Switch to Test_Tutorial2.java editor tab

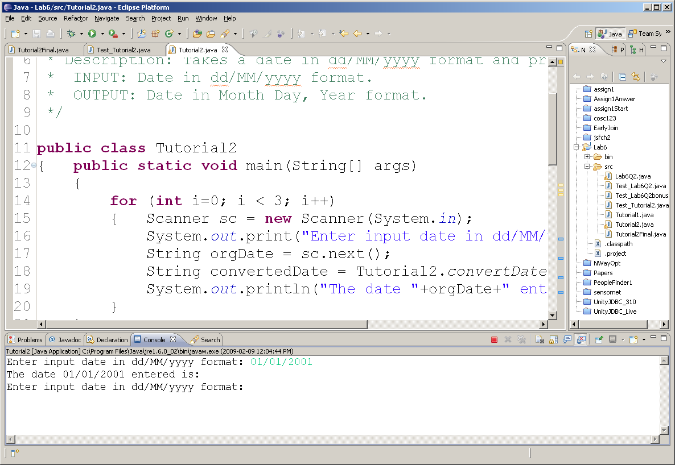tap(124, 50)
